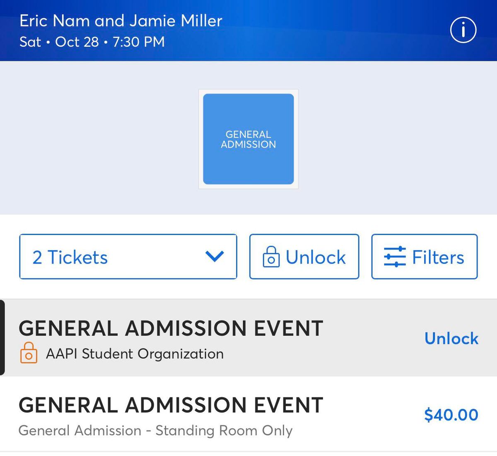This screenshot has height=456, width=497.
Task: Click the chevron arrow in the ticket selector
Action: tap(215, 257)
